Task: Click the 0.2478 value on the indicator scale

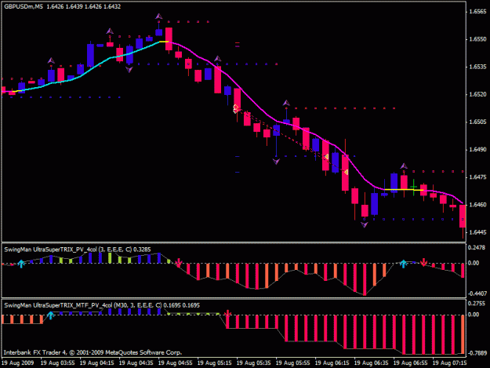Action: pyautogui.click(x=477, y=248)
